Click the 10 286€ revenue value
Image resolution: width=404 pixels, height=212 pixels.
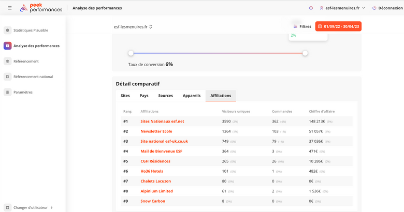coord(316,161)
